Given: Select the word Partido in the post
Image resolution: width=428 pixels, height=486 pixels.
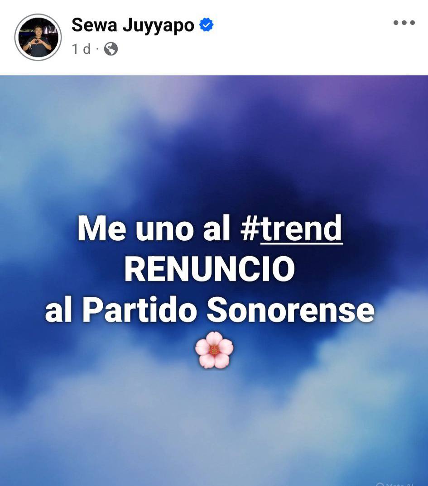Looking at the screenshot, I should (139, 310).
